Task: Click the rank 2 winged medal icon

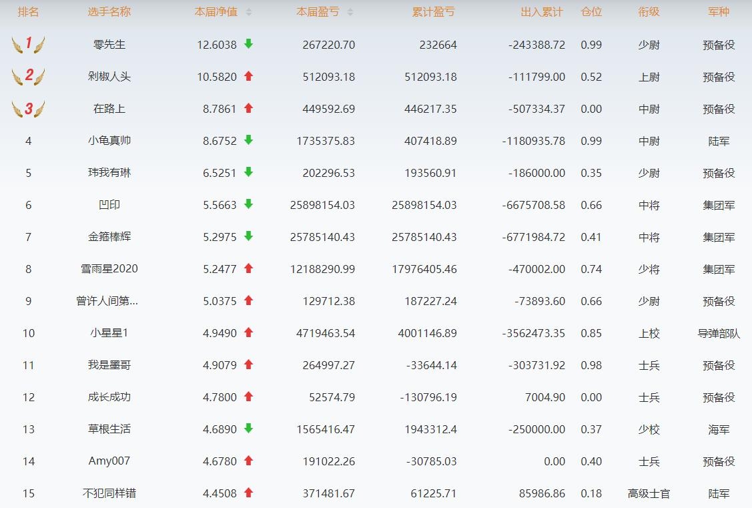Action: 28,77
